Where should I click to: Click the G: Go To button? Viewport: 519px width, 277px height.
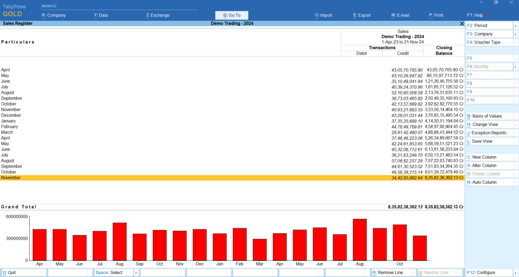tap(232, 15)
